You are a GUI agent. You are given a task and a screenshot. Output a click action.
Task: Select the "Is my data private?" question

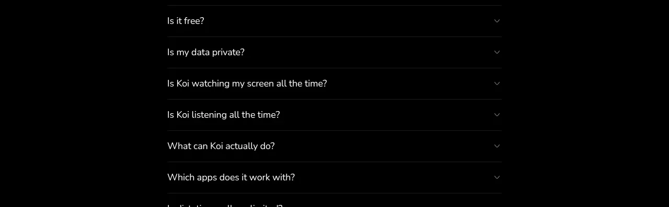[x=206, y=52]
